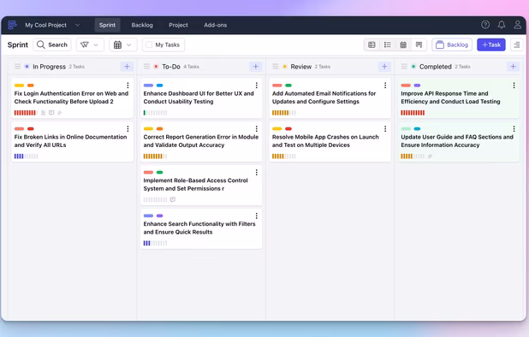Screen dimensions: 529x337
Task: Open options menu of Enhance Dashboard UI card
Action: 257,86
